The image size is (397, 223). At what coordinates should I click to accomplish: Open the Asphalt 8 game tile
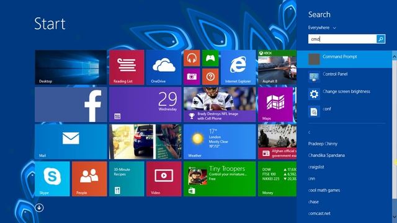tap(277, 68)
